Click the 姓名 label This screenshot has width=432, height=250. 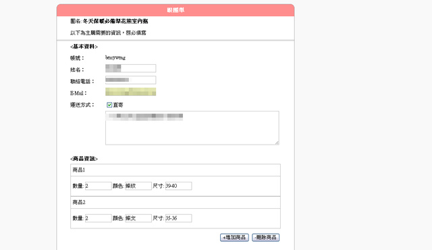point(77,70)
